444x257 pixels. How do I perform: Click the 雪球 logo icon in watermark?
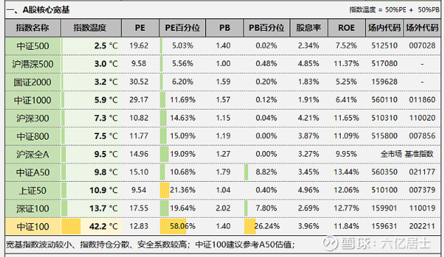point(330,243)
